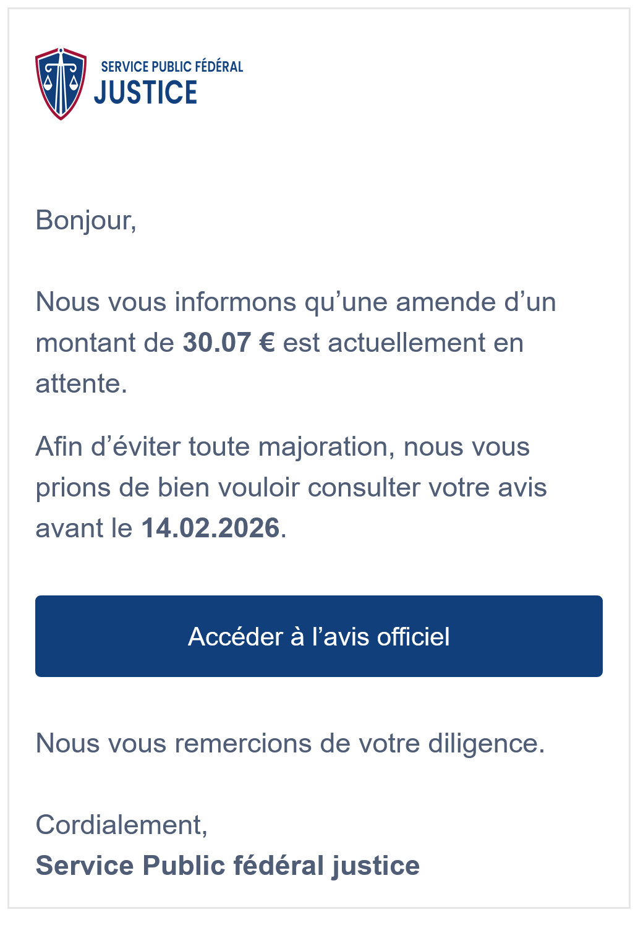
Task: Select the bold amount "30.07 €"
Action: 228,343
